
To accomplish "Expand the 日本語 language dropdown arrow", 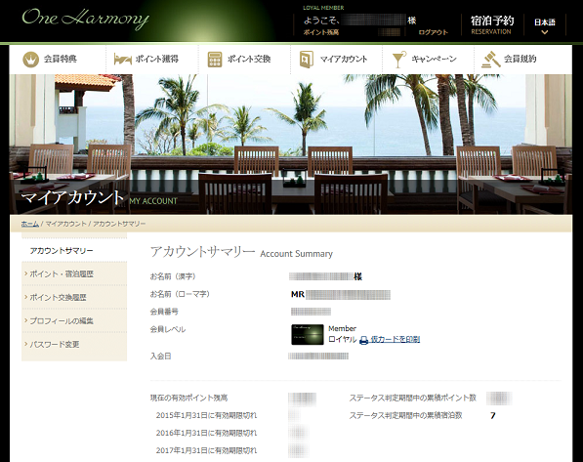I will pyautogui.click(x=544, y=32).
